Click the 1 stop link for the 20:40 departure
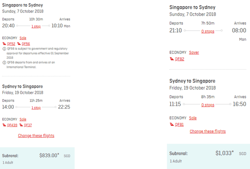The height and width of the screenshot is (169, 250). click(36, 26)
